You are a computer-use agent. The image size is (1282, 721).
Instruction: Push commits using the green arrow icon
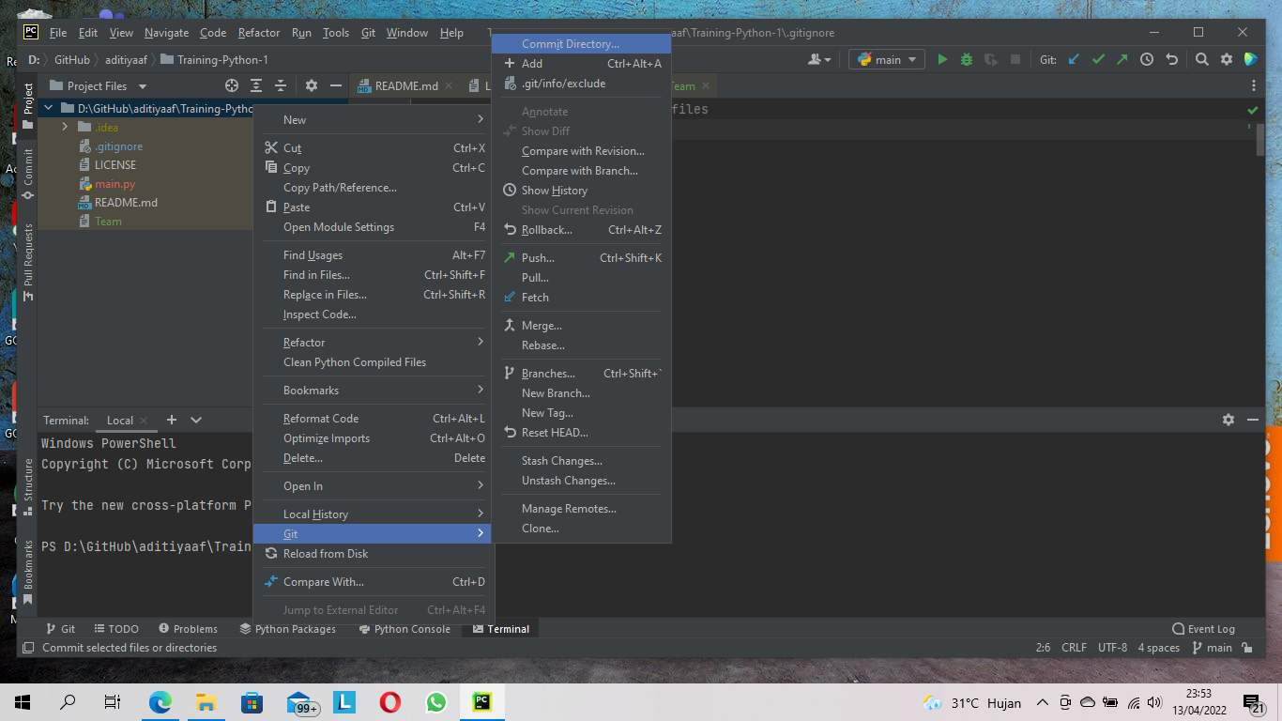coord(1122,58)
